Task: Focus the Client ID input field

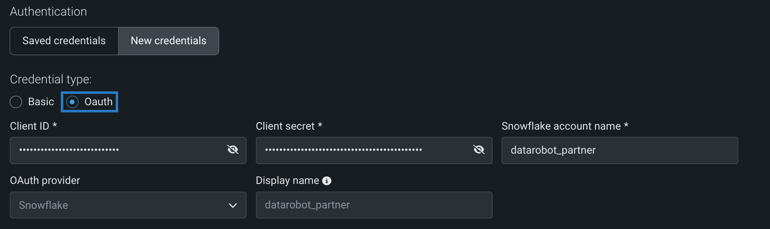Action: click(x=118, y=150)
